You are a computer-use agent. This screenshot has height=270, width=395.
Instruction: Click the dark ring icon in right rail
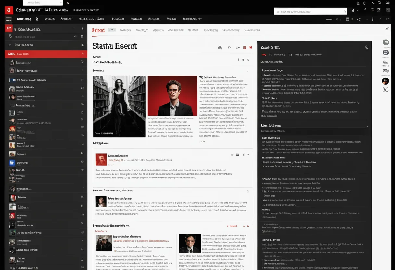click(386, 53)
